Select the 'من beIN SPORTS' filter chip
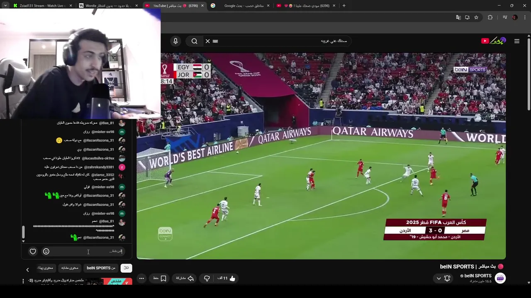 click(x=101, y=268)
